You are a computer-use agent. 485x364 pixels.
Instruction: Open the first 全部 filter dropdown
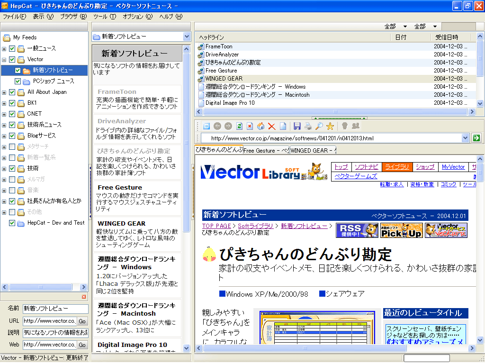[x=405, y=27]
